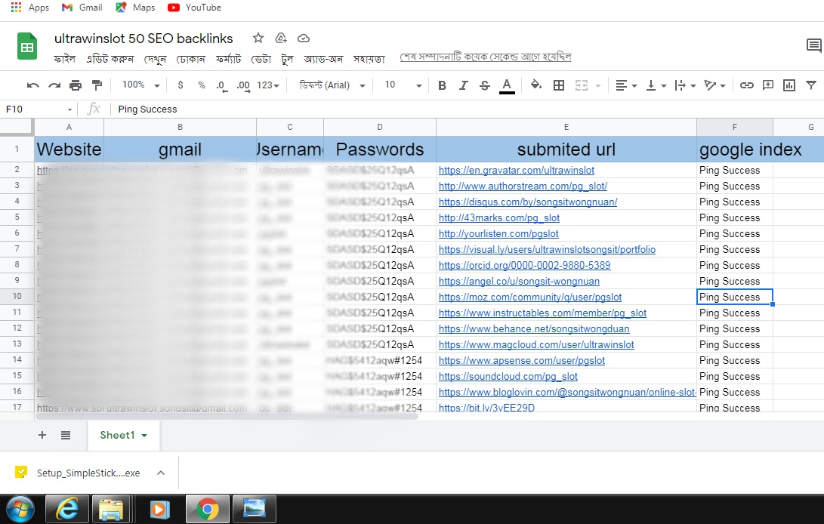Create a filter on the data
The image size is (824, 524).
[812, 85]
